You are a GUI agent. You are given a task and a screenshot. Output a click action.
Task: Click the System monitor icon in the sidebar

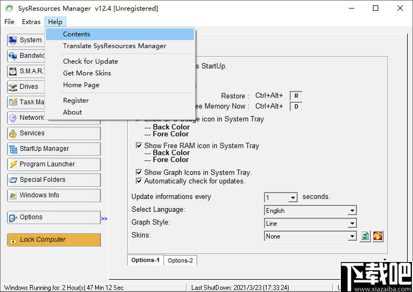(x=13, y=40)
